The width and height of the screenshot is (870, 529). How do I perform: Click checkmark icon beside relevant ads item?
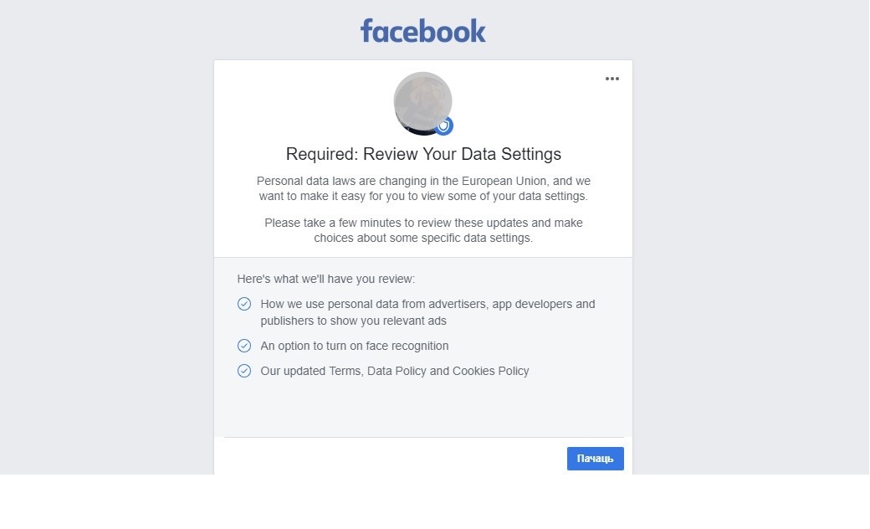(244, 304)
